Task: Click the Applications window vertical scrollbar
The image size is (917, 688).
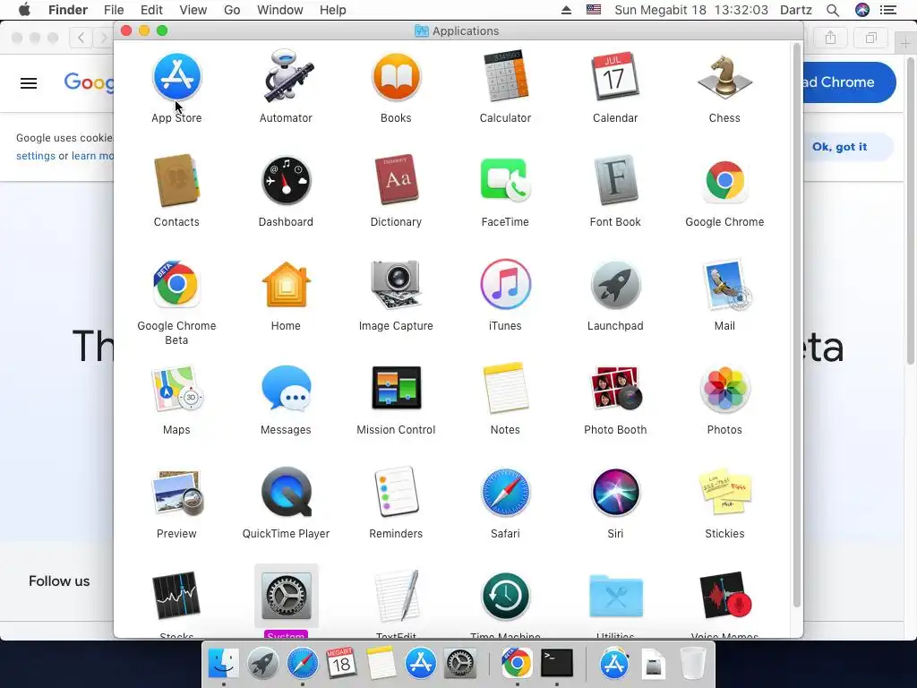Action: [x=796, y=325]
